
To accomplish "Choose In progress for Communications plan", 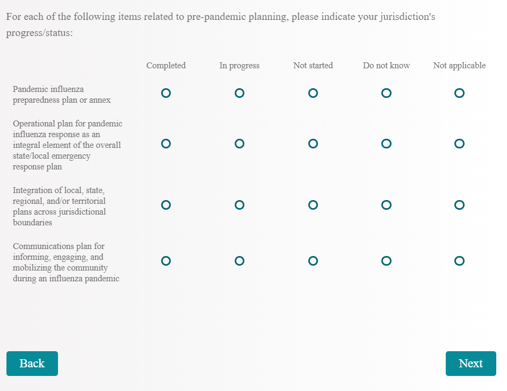I will point(240,261).
